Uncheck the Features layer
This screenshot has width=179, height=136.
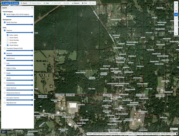point(5,30)
